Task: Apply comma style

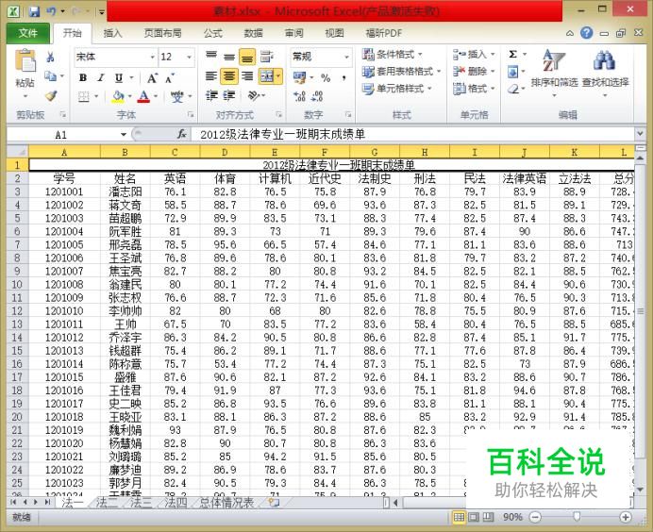Action: point(344,78)
